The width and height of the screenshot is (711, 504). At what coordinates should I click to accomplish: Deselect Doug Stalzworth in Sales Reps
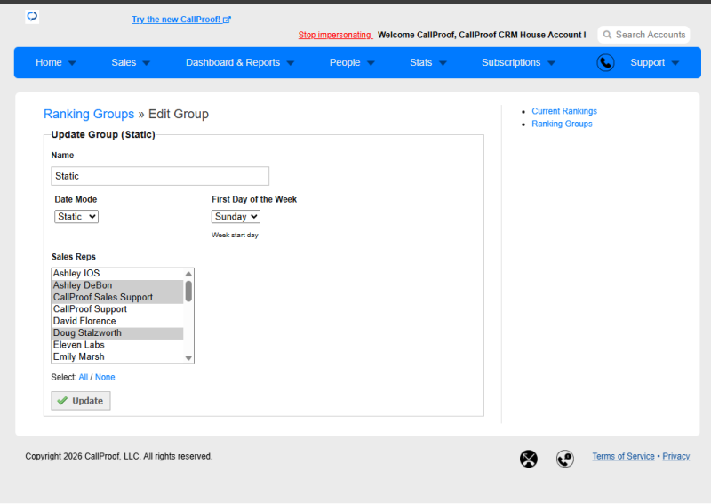[117, 333]
